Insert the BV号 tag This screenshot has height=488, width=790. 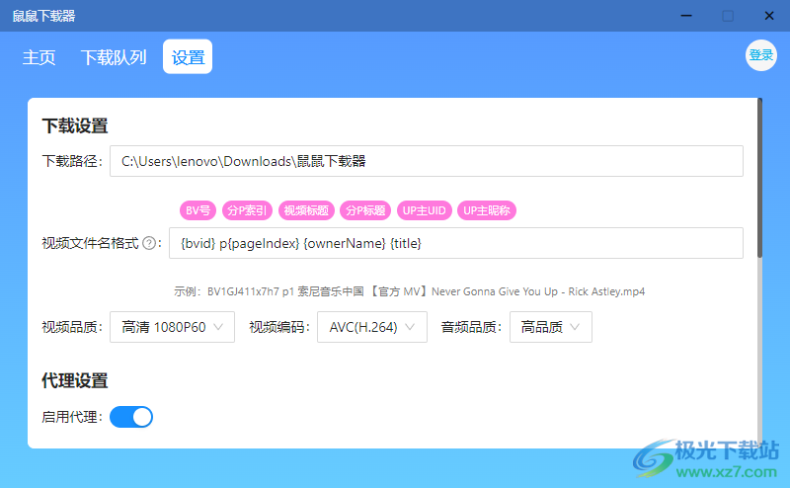(x=198, y=210)
